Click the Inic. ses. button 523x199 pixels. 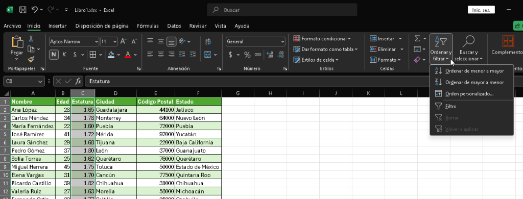(x=481, y=10)
